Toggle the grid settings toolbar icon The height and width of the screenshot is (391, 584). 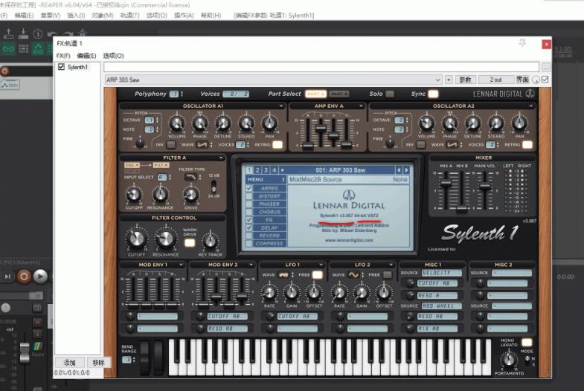point(24,48)
